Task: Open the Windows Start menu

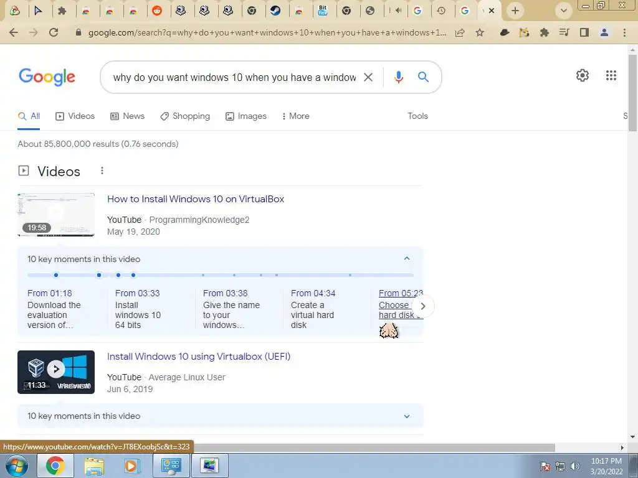Action: click(x=16, y=466)
